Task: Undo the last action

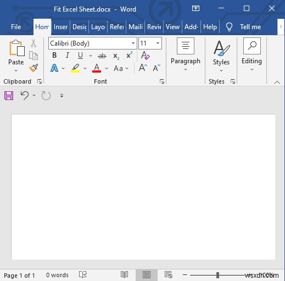Action: click(25, 95)
